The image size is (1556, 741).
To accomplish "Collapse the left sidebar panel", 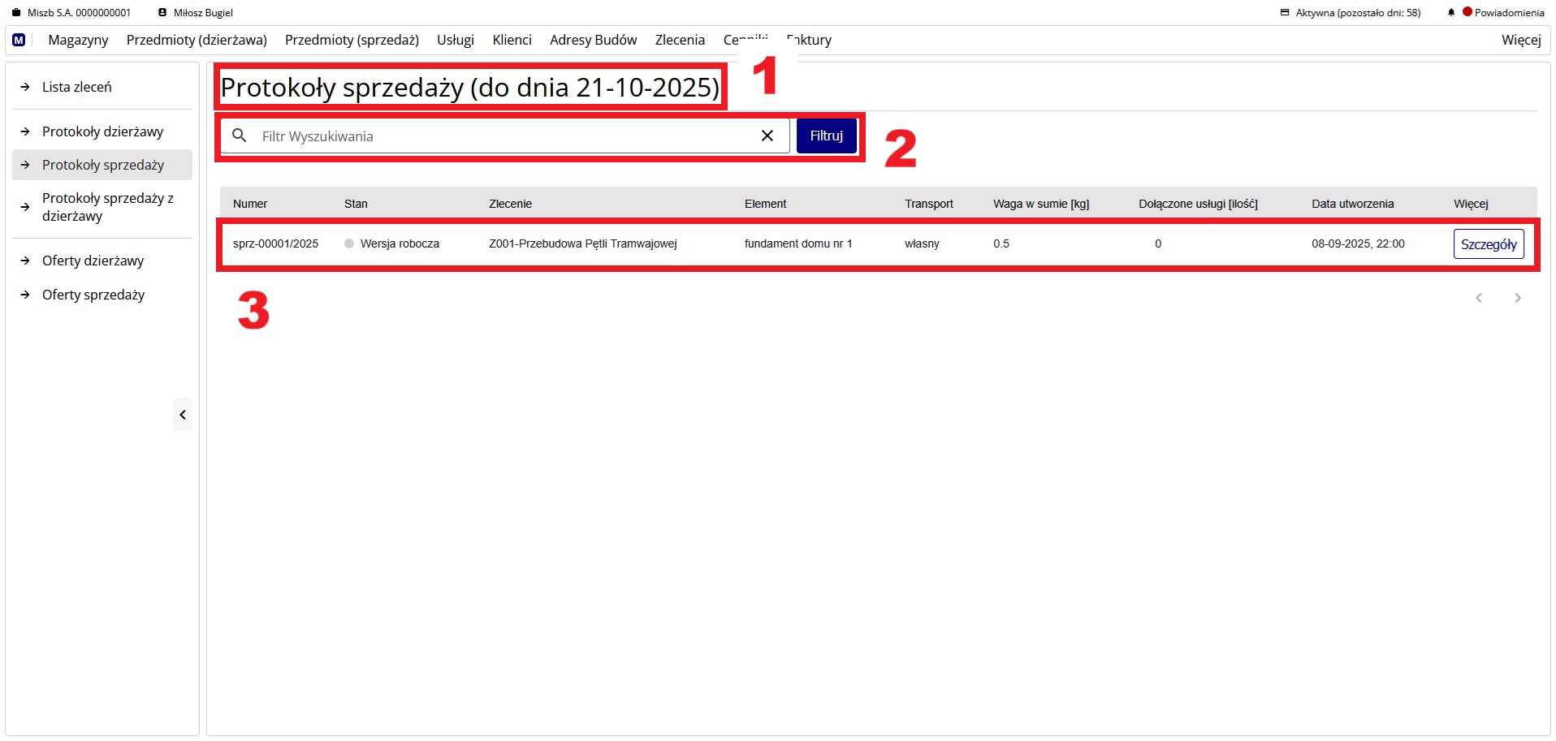I will pyautogui.click(x=183, y=415).
